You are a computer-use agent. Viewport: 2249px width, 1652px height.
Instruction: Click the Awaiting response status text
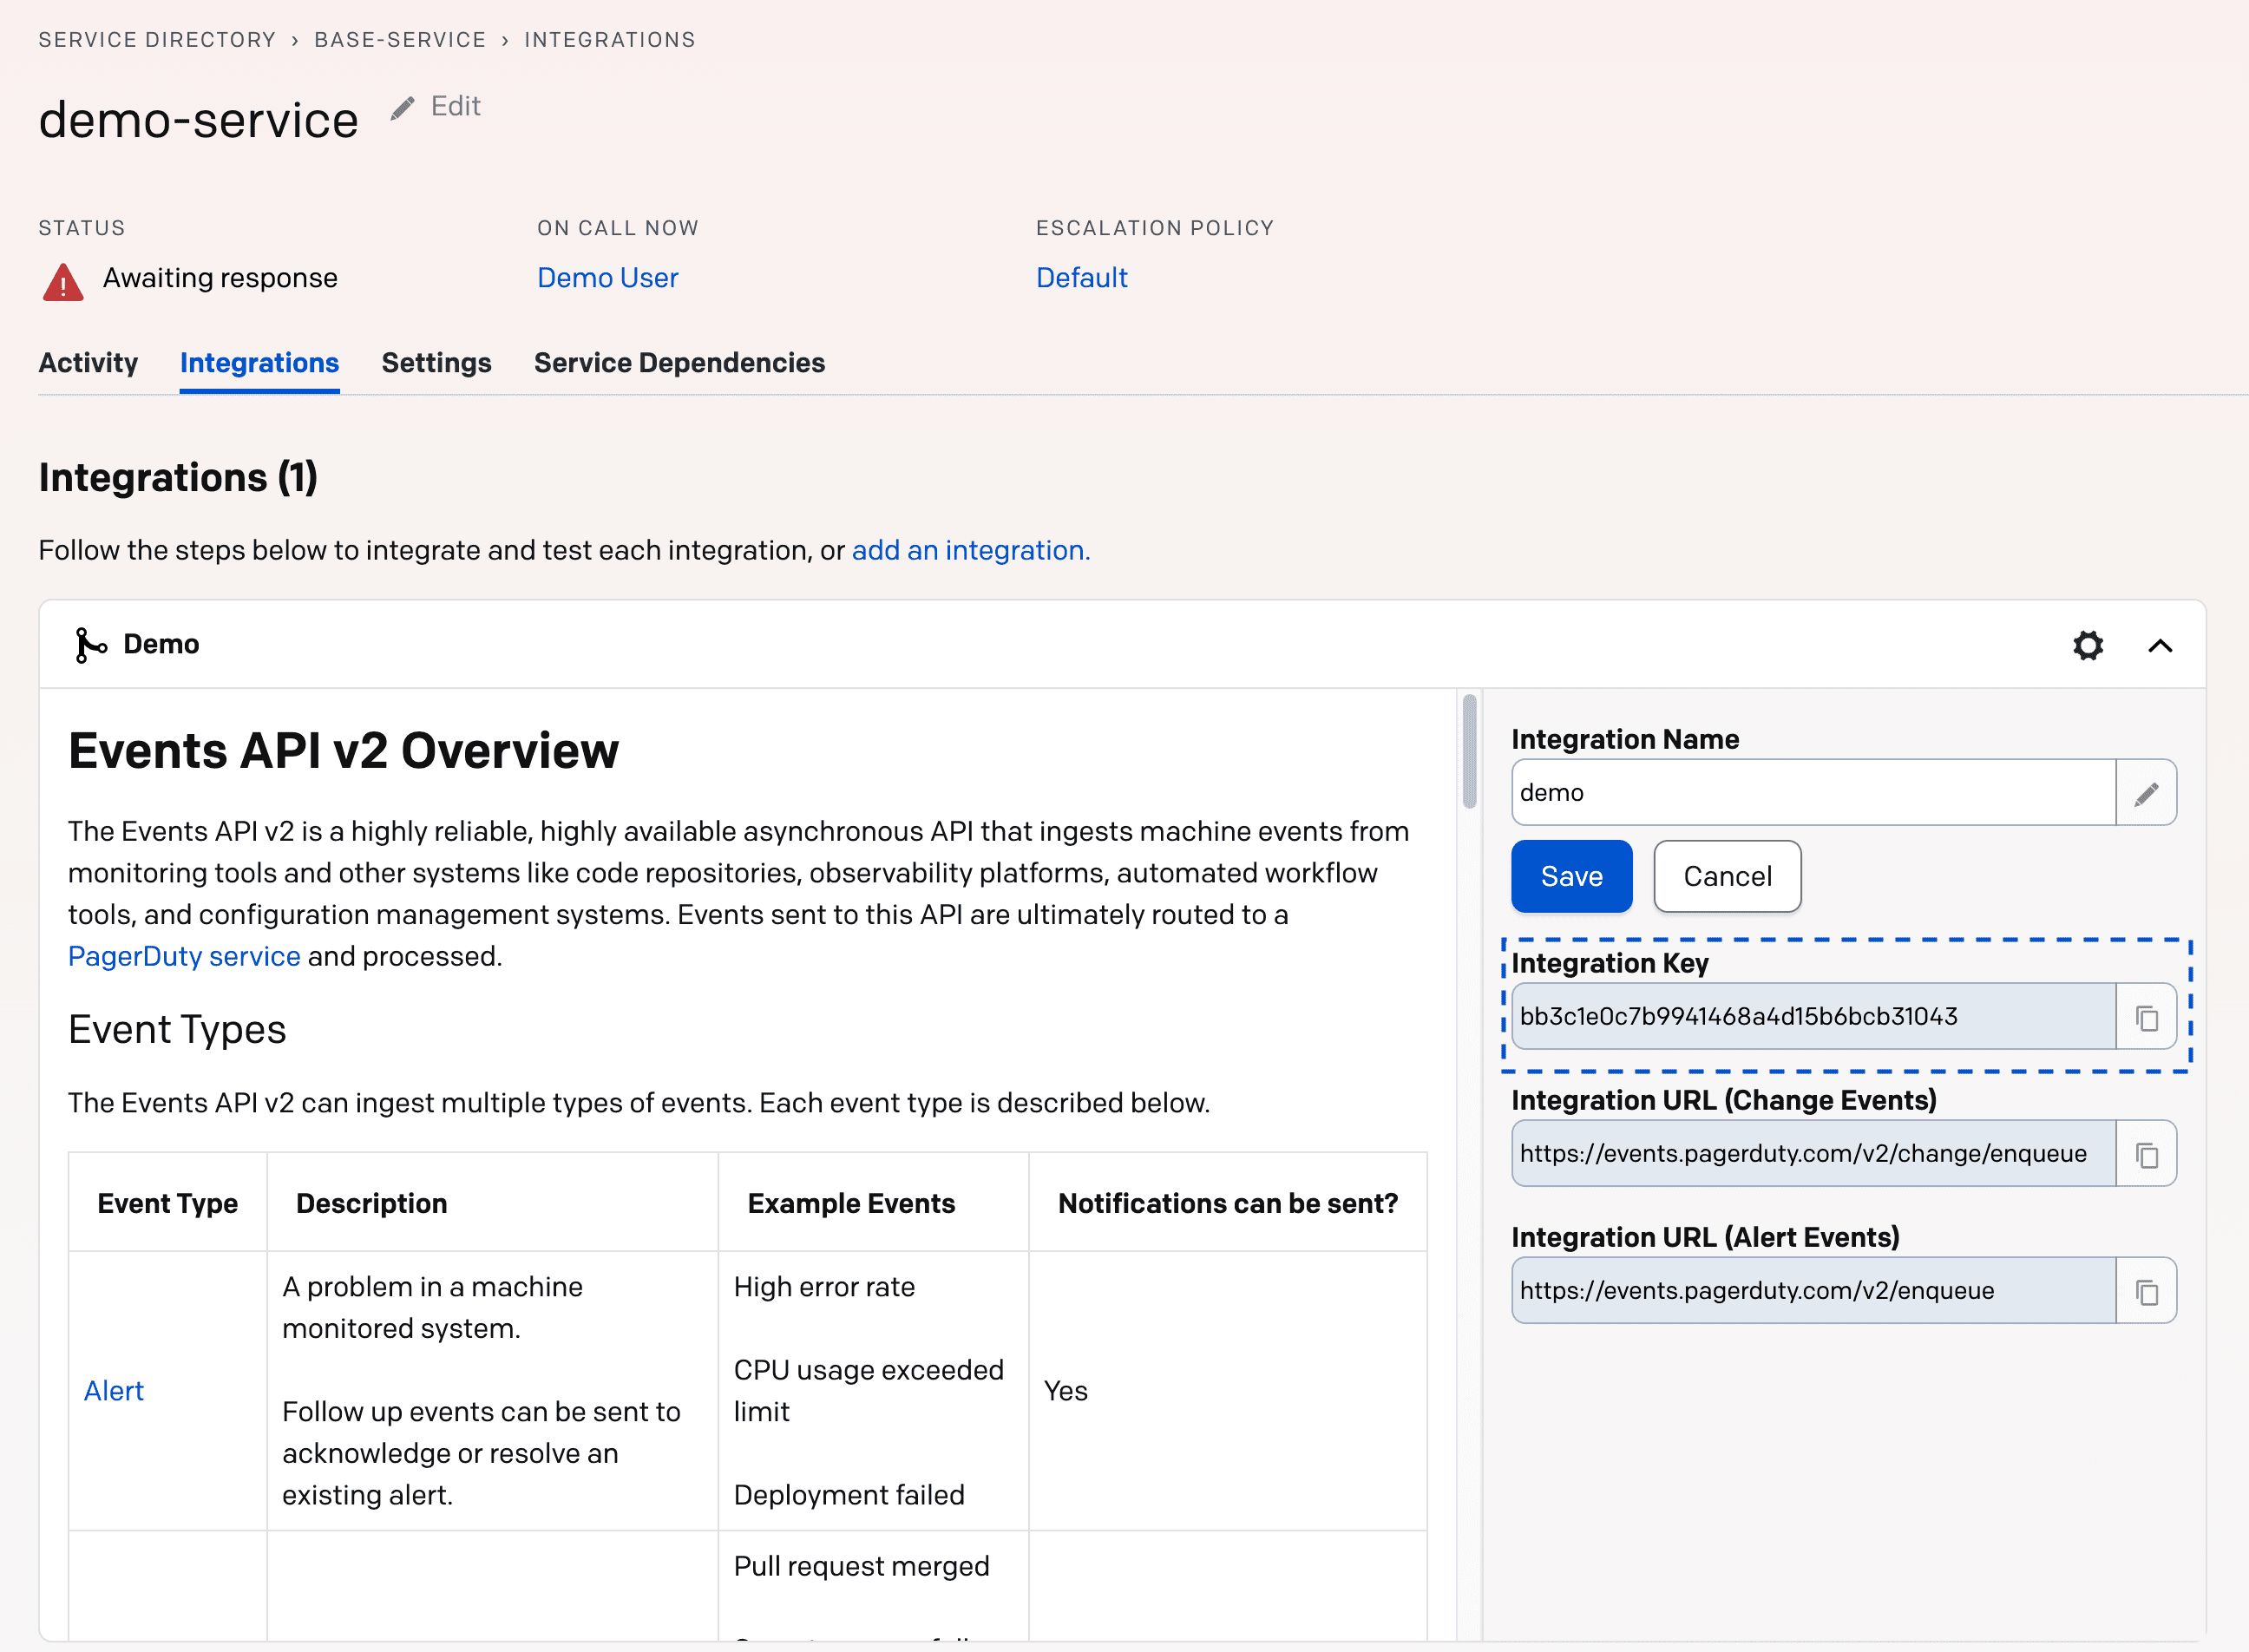[x=220, y=278]
